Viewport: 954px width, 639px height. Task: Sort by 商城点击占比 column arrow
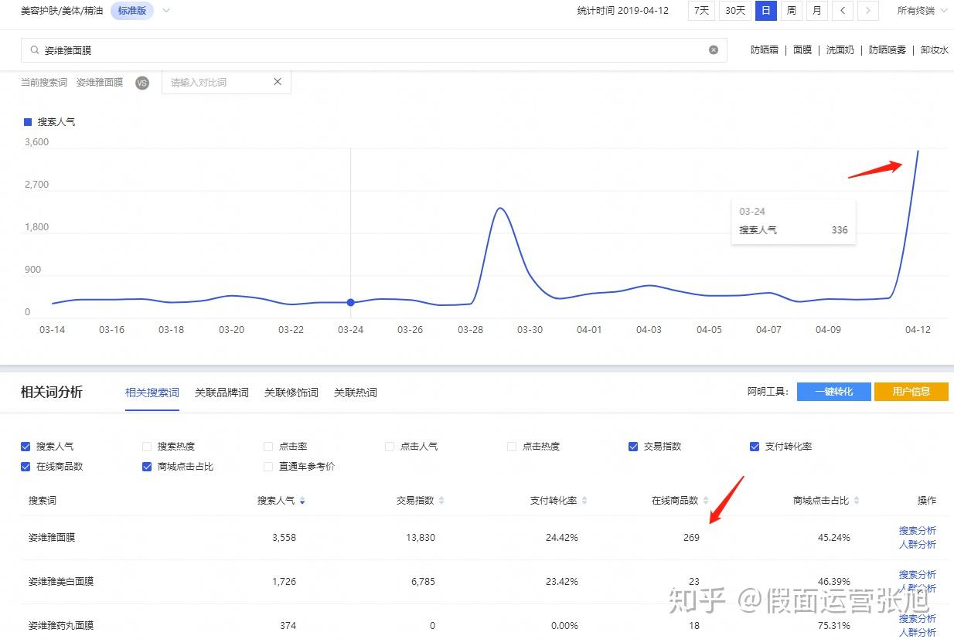click(x=857, y=501)
